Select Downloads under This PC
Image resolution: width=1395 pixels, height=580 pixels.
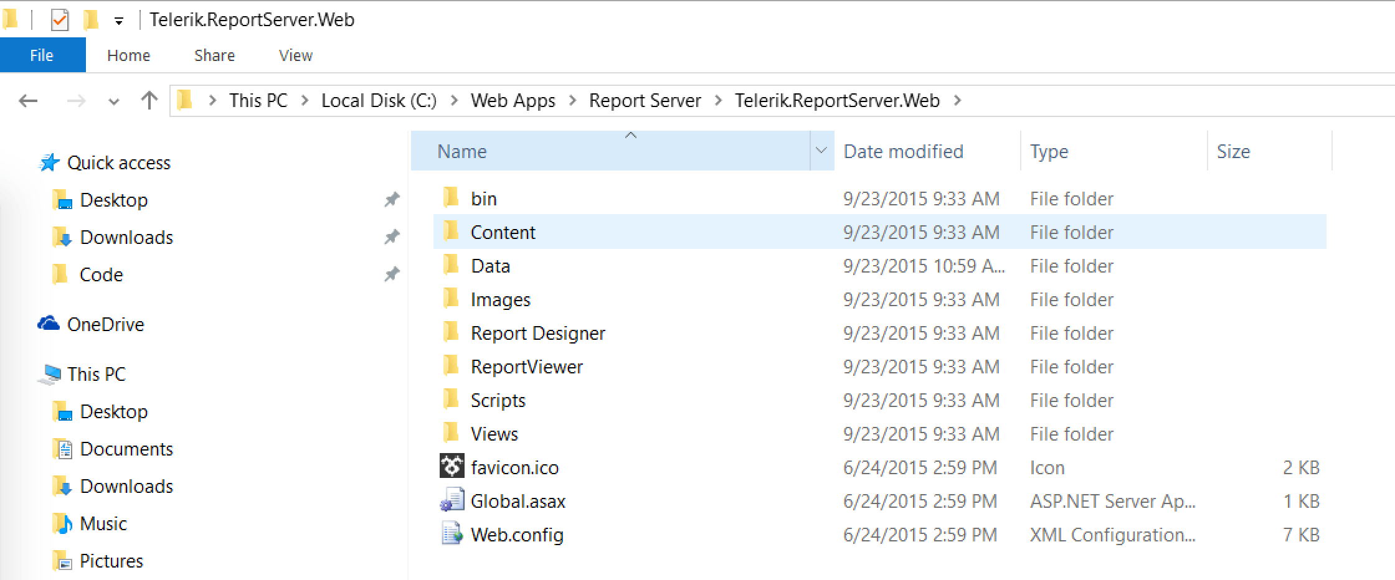126,486
